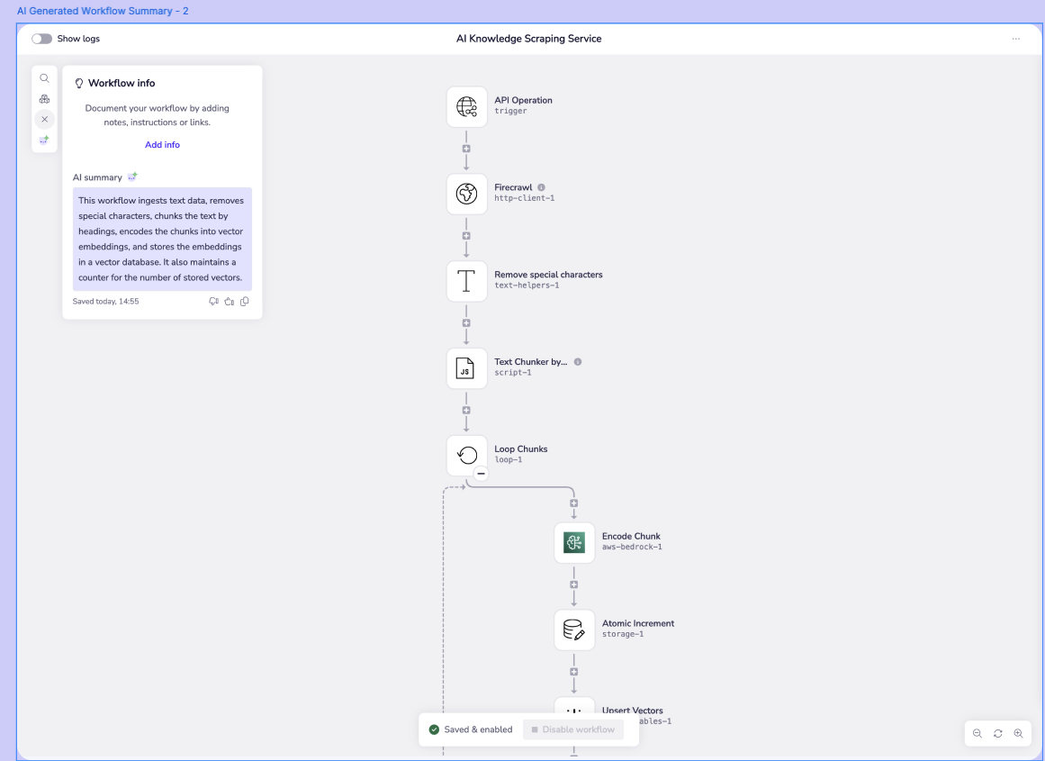Select the API Operation trigger node
This screenshot has width=1045, height=761.
(x=466, y=107)
